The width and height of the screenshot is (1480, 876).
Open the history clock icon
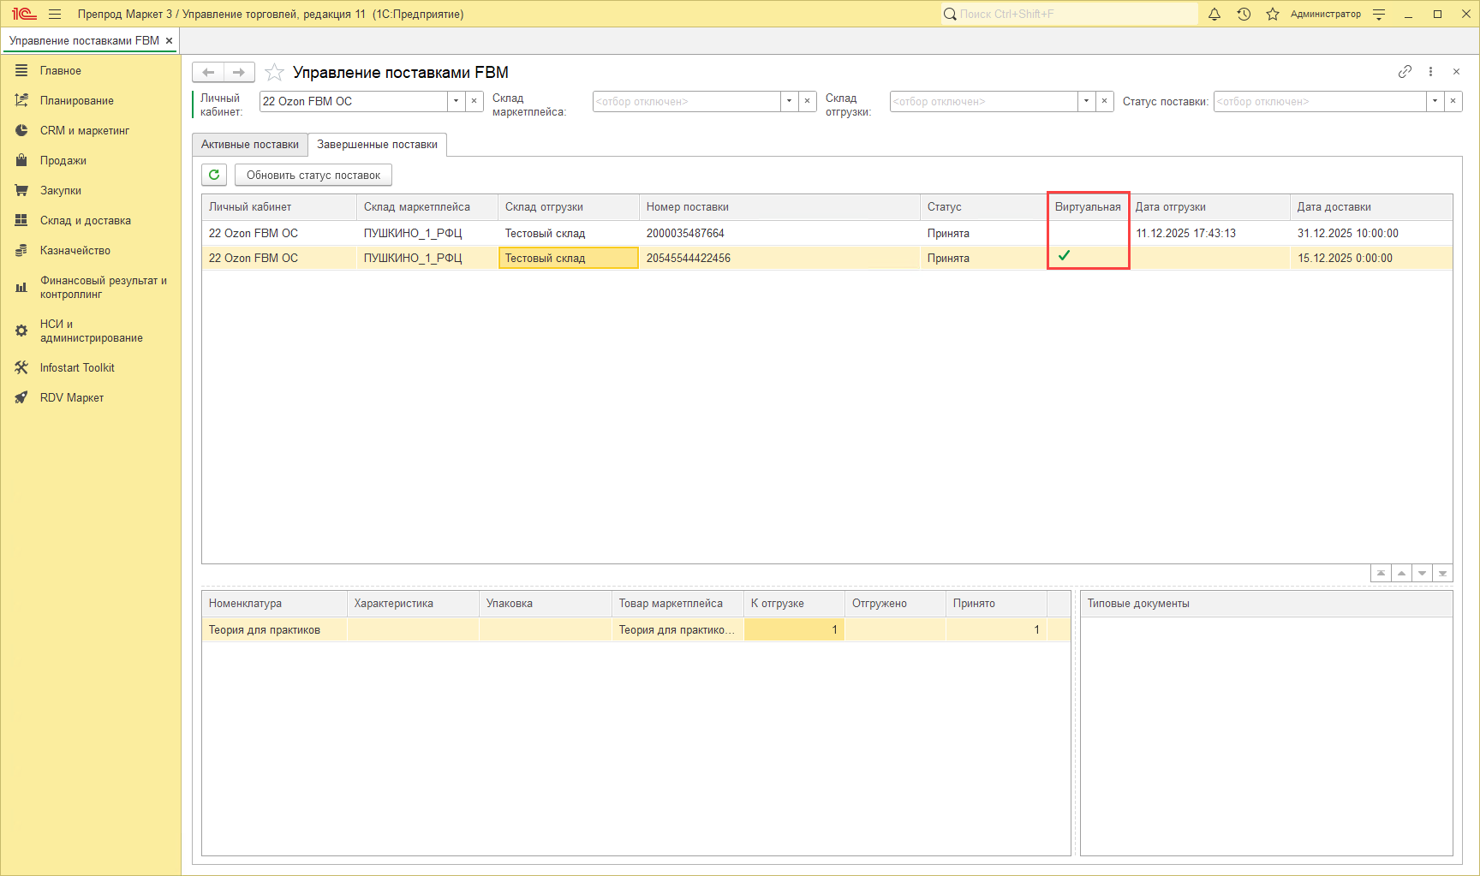click(x=1244, y=14)
